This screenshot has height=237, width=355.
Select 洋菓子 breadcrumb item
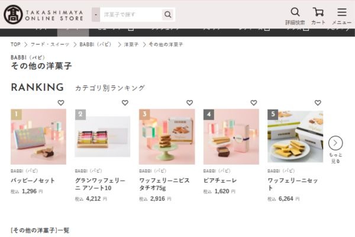pos(131,44)
